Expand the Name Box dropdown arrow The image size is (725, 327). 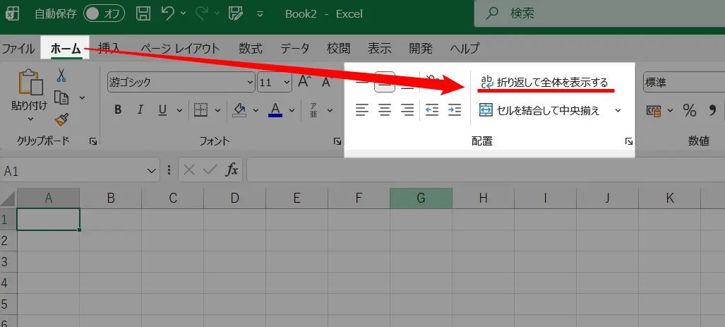pyautogui.click(x=152, y=170)
